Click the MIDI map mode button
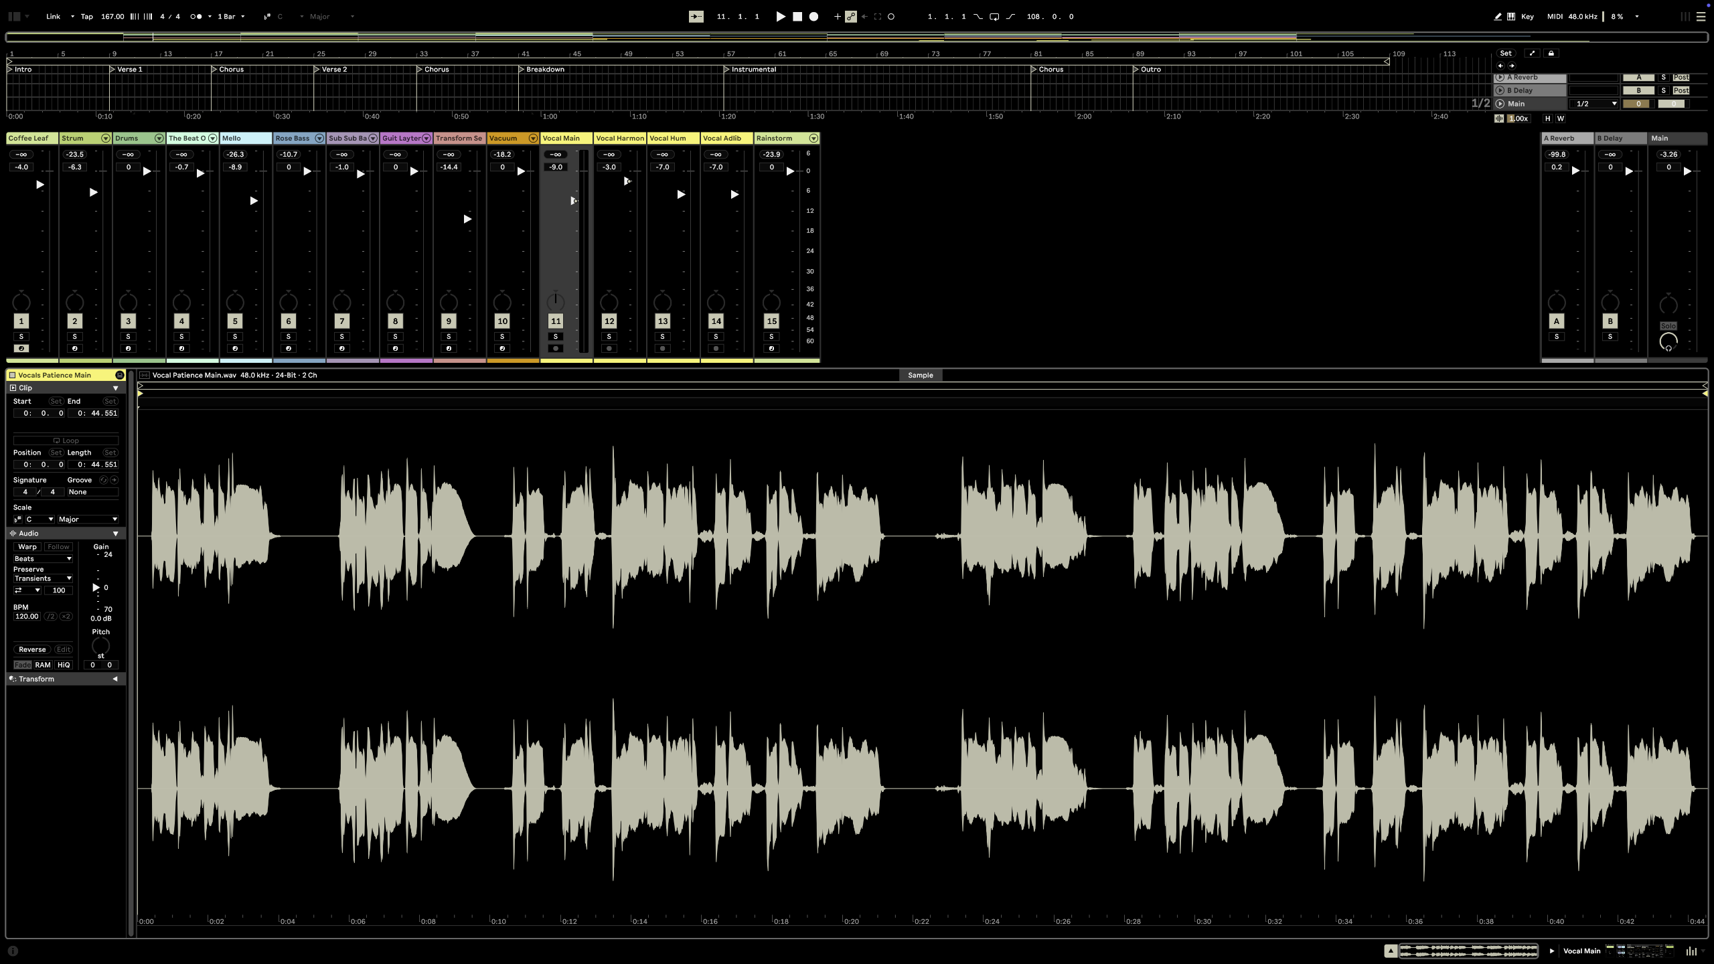Image resolution: width=1714 pixels, height=964 pixels. click(x=1555, y=17)
